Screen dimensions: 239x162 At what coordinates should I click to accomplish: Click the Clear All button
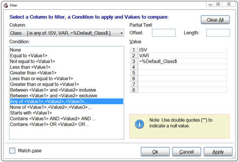click(x=215, y=20)
